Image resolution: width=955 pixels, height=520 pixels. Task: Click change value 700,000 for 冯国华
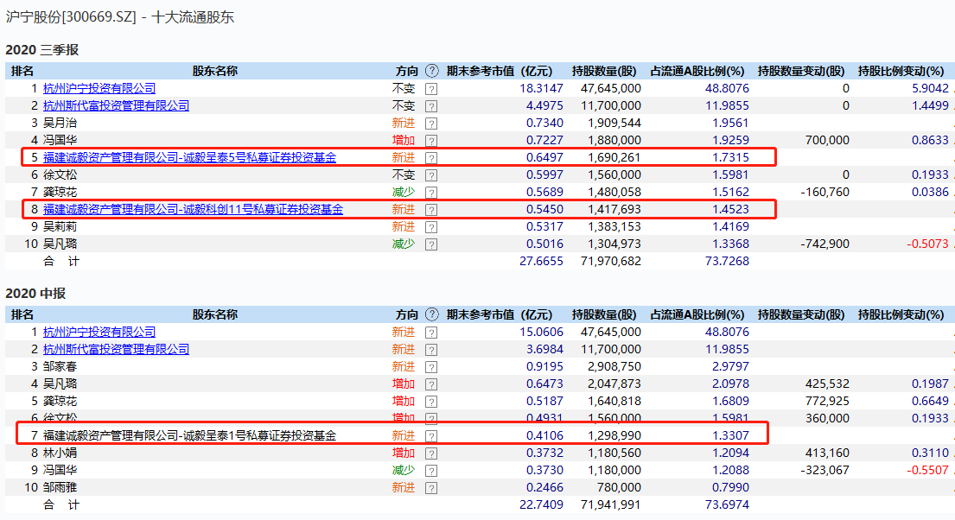click(827, 140)
